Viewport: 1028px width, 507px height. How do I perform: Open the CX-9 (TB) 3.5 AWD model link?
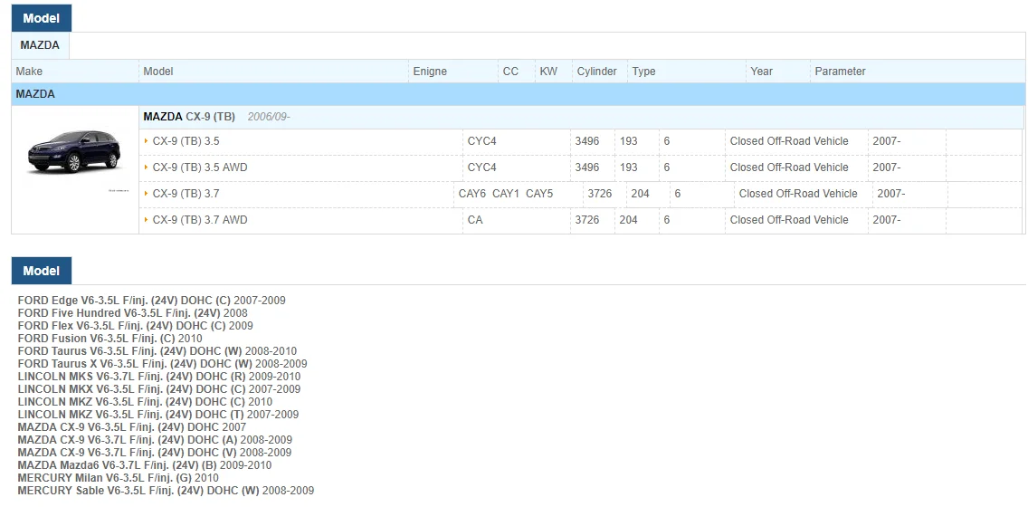(200, 167)
